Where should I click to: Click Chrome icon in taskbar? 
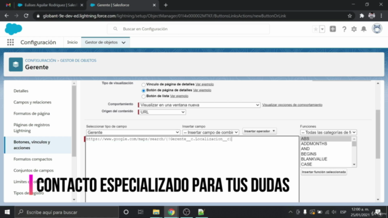pyautogui.click(x=171, y=212)
